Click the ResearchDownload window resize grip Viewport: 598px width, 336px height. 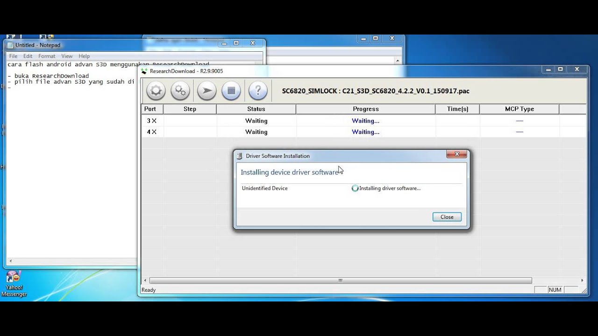point(584,290)
